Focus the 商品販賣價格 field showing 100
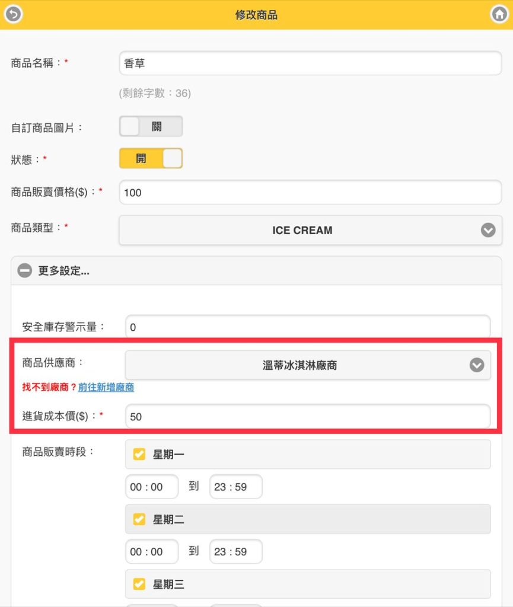The height and width of the screenshot is (607, 513). pyautogui.click(x=310, y=192)
